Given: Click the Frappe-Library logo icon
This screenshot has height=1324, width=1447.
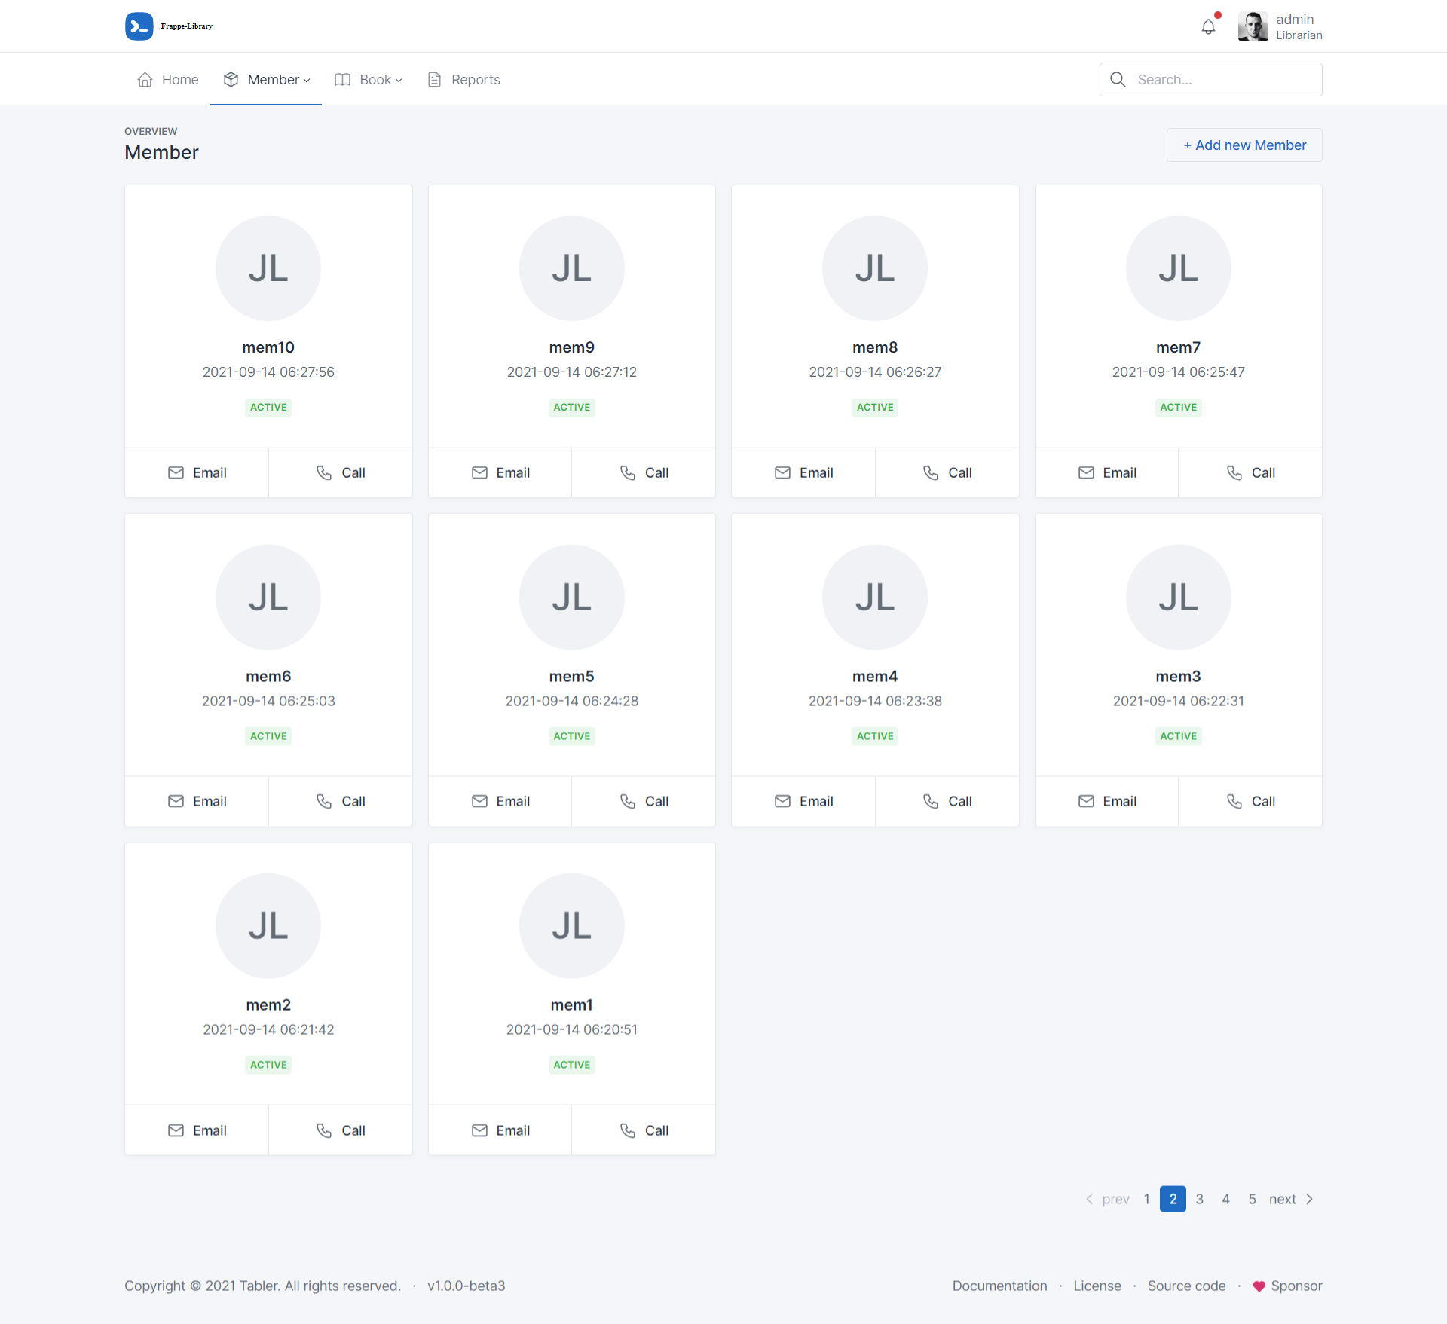Looking at the screenshot, I should pos(139,26).
